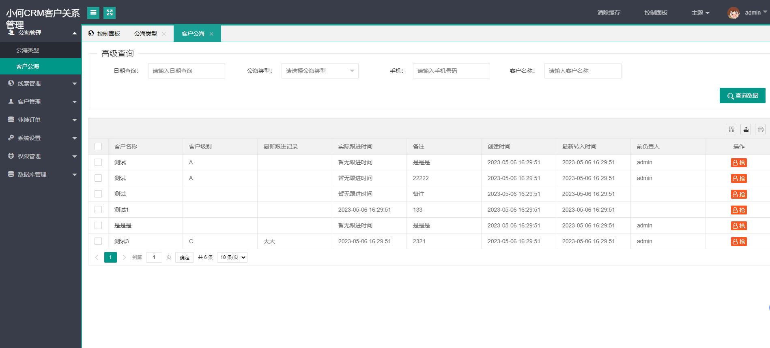This screenshot has width=770, height=348.
Task: Pick up customer named 是是是
Action: pyautogui.click(x=739, y=226)
